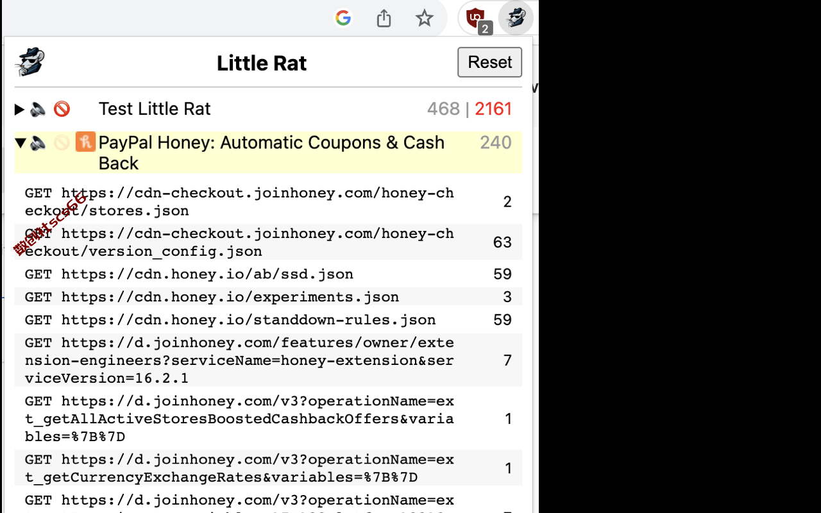Expand the Test Little Rat row
The image size is (821, 513).
point(20,109)
